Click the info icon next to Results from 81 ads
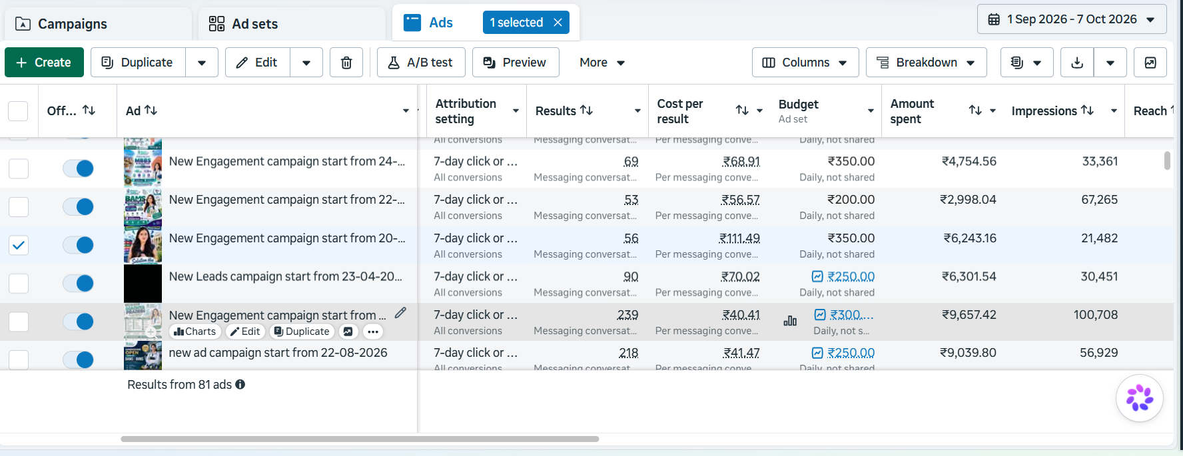 click(x=240, y=385)
